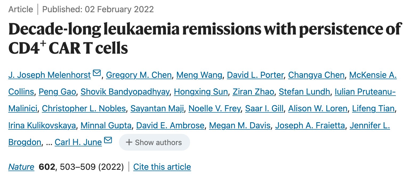This screenshot has width=411, height=178.
Task: Click the envelope icon beside J. Joseph Melenhorst
Action: point(97,73)
